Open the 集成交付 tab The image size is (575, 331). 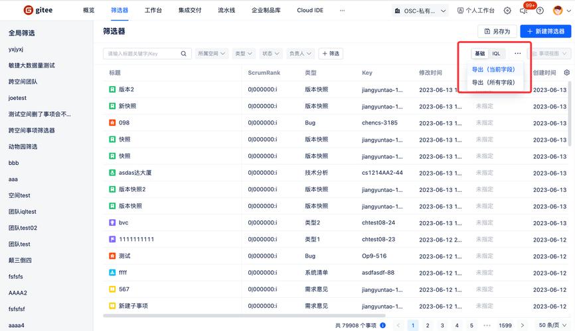190,10
